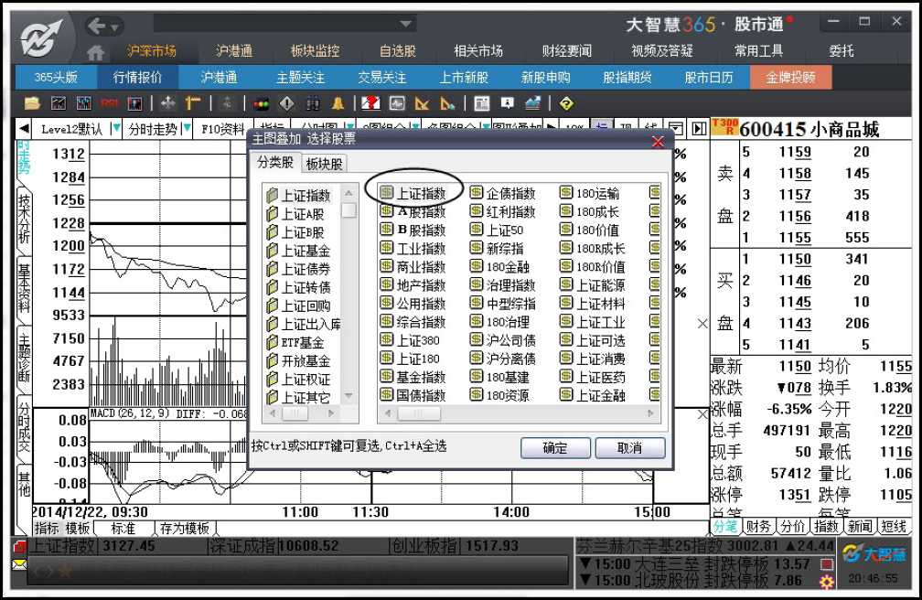The image size is (922, 600).
Task: Click the open folder toolbar icon
Action: coord(32,104)
